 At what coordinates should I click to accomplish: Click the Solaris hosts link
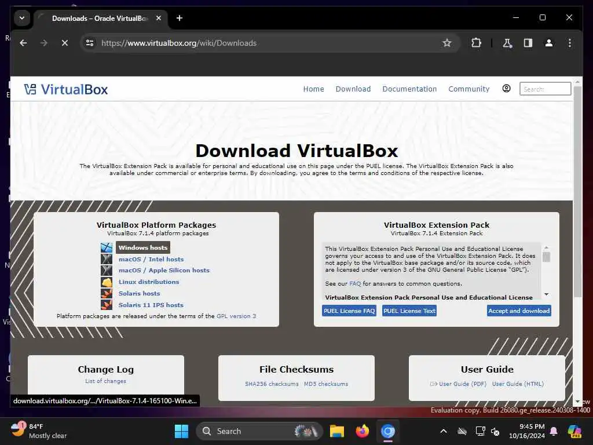click(x=139, y=293)
